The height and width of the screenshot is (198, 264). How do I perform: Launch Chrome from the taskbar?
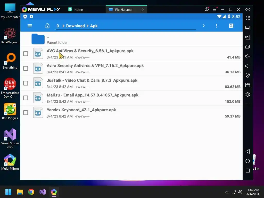pyautogui.click(x=31, y=192)
